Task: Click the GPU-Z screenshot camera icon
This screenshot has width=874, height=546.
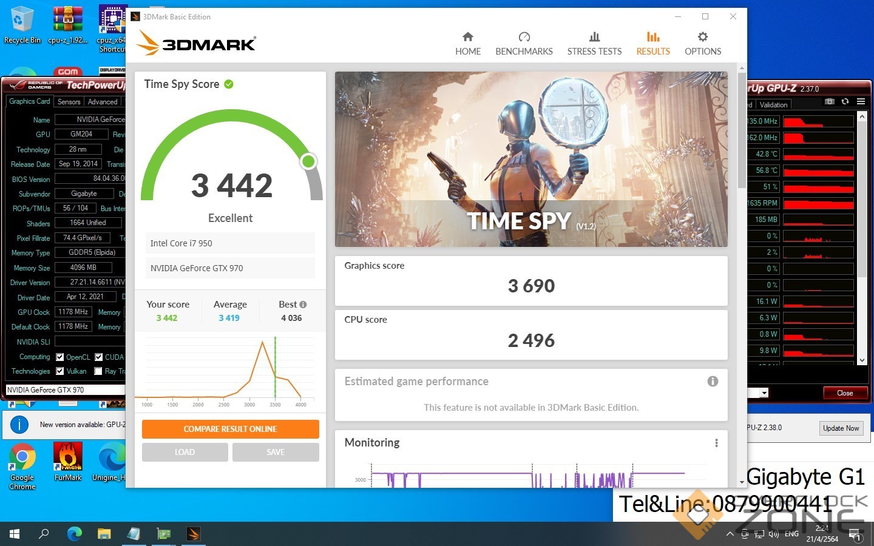Action: tap(830, 101)
